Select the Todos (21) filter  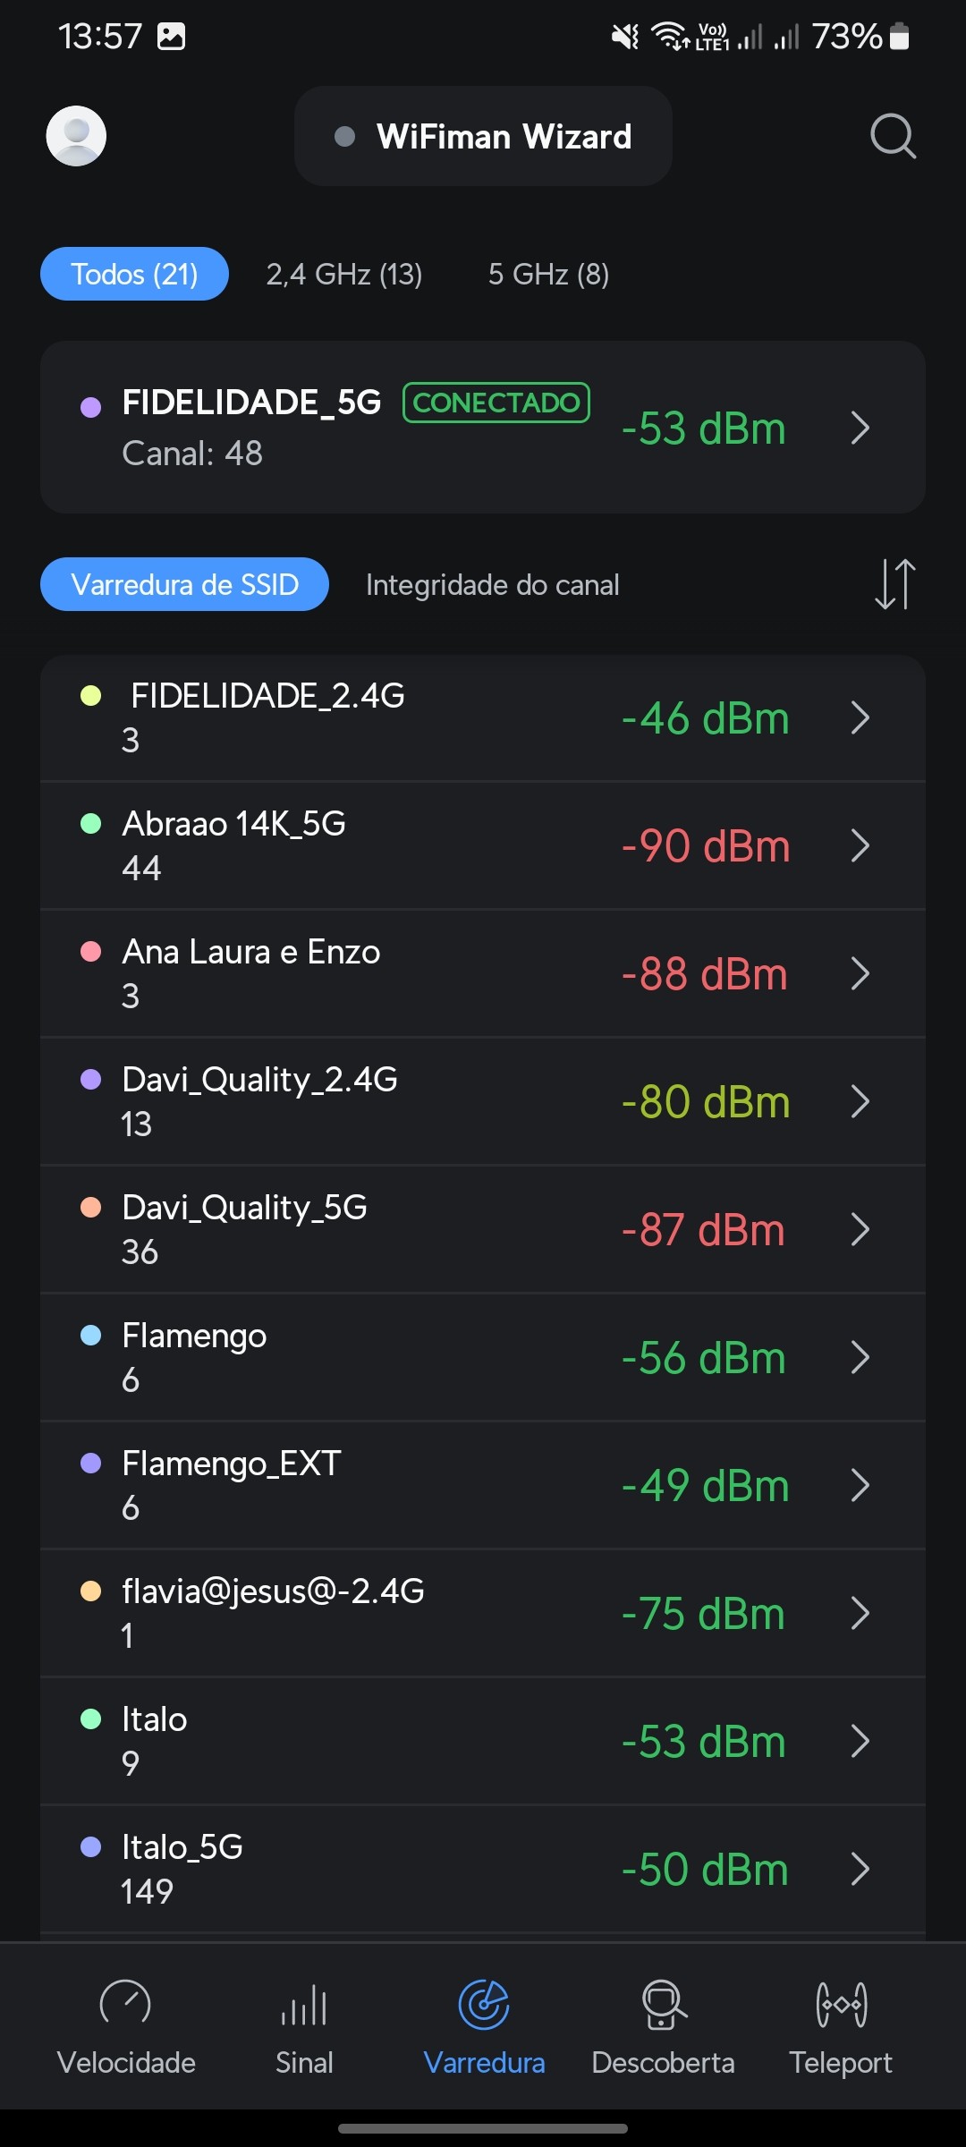(x=134, y=274)
